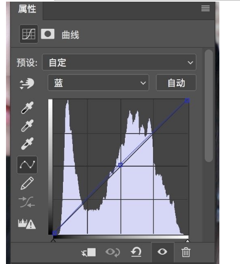Open the 蓝 channel dropdown
The width and height of the screenshot is (240, 264).
click(98, 83)
